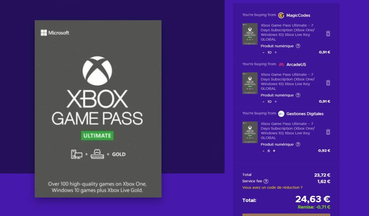This screenshot has width=369, height=216.
Task: Click the 1,62 € service fee value
Action: point(324,181)
